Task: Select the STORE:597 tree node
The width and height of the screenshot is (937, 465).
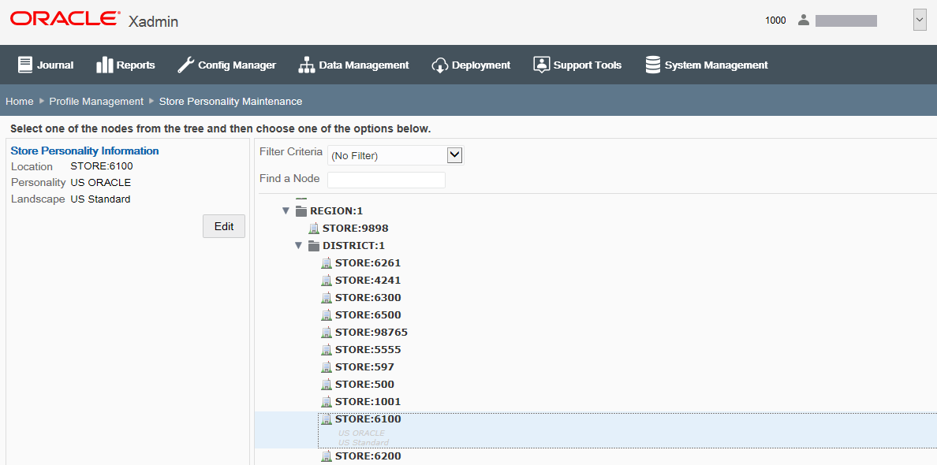Action: [x=364, y=366]
